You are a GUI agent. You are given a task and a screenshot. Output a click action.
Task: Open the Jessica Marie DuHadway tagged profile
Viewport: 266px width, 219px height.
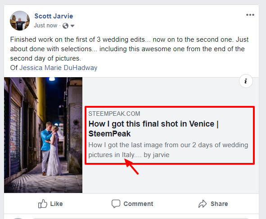click(59, 68)
